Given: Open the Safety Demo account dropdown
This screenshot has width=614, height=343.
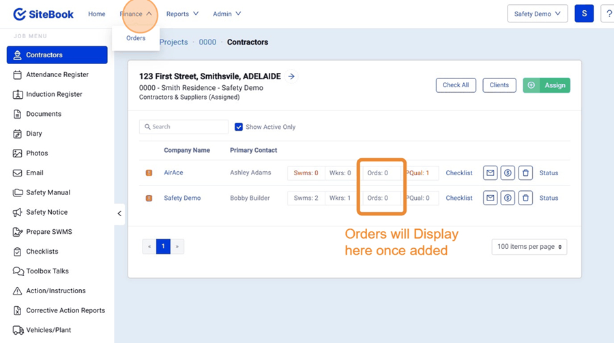Looking at the screenshot, I should pos(537,14).
